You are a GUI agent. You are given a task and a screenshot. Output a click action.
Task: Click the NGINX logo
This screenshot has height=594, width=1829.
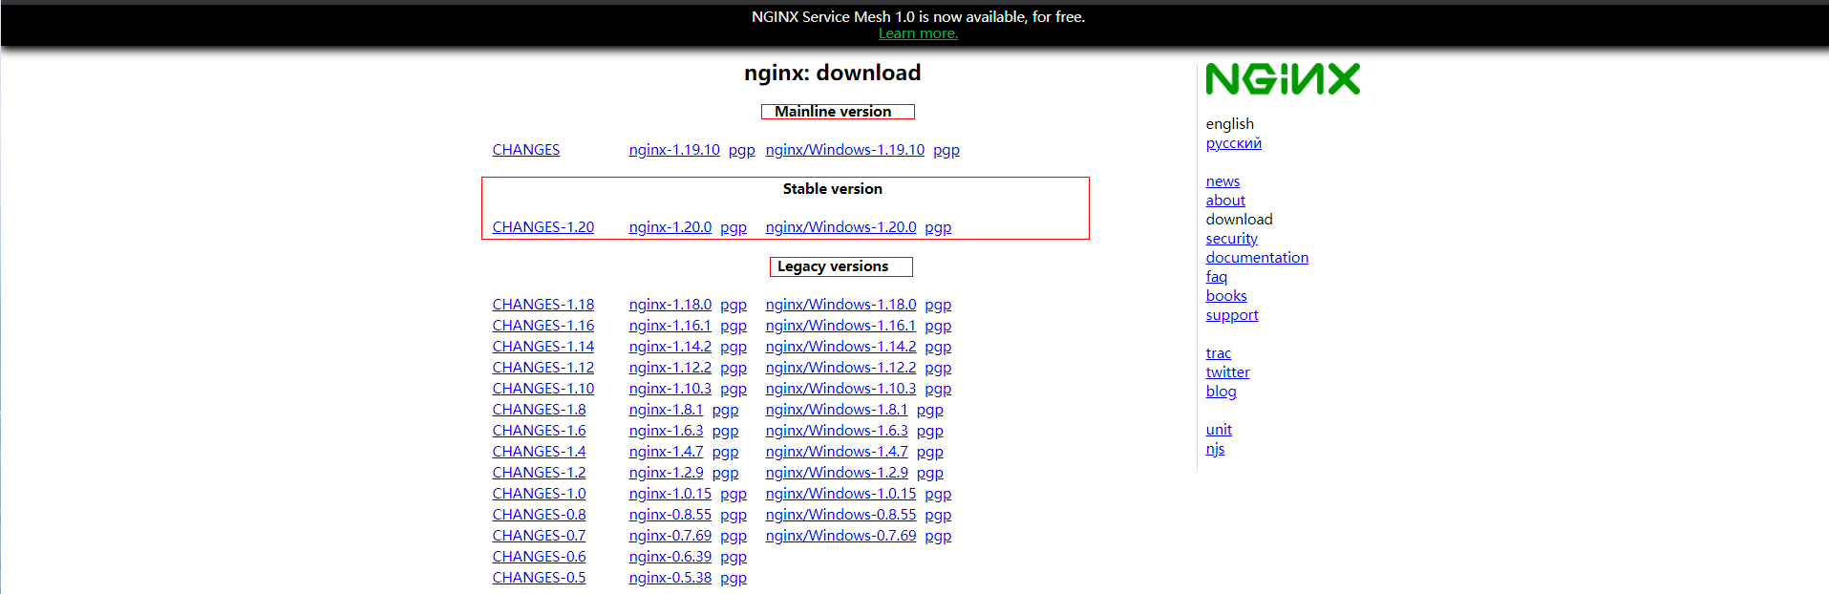coord(1283,79)
